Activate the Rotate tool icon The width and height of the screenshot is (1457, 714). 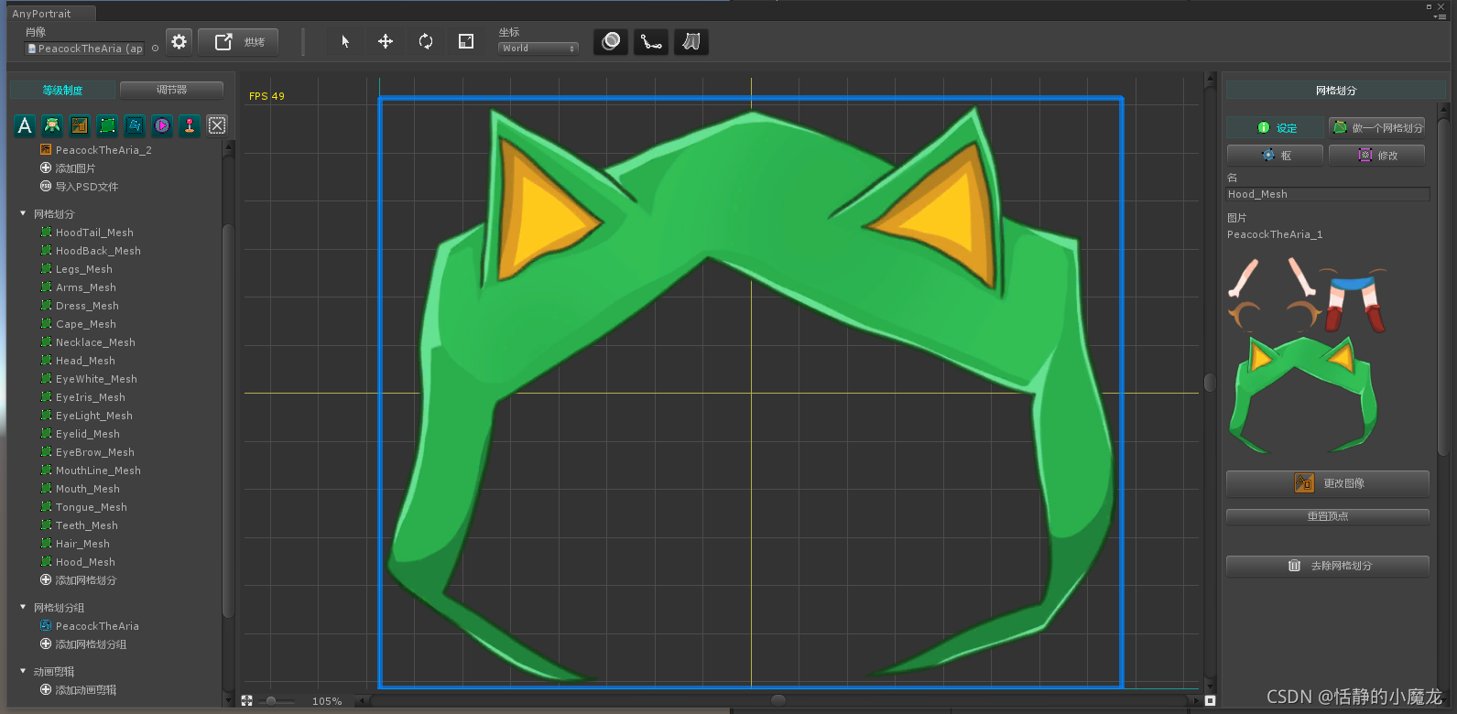(x=426, y=42)
